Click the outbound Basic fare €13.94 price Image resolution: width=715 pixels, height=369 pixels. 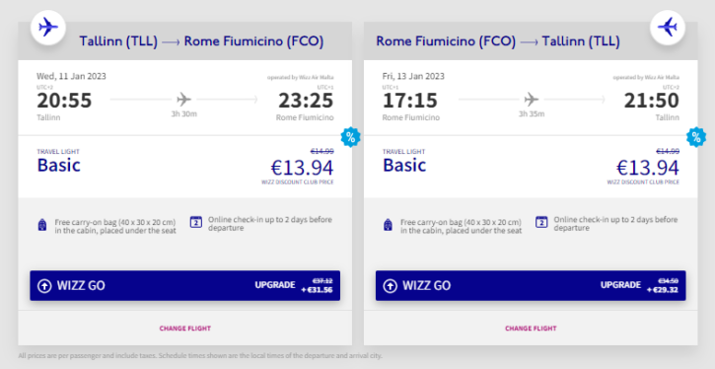[x=302, y=168]
